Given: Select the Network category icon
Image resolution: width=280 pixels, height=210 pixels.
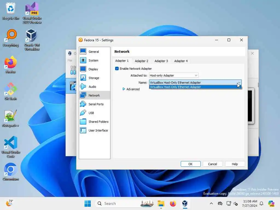Looking at the screenshot, I should (83, 95).
